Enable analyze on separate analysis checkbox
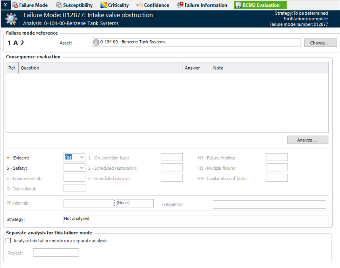This screenshot has height=268, width=340. click(x=9, y=241)
